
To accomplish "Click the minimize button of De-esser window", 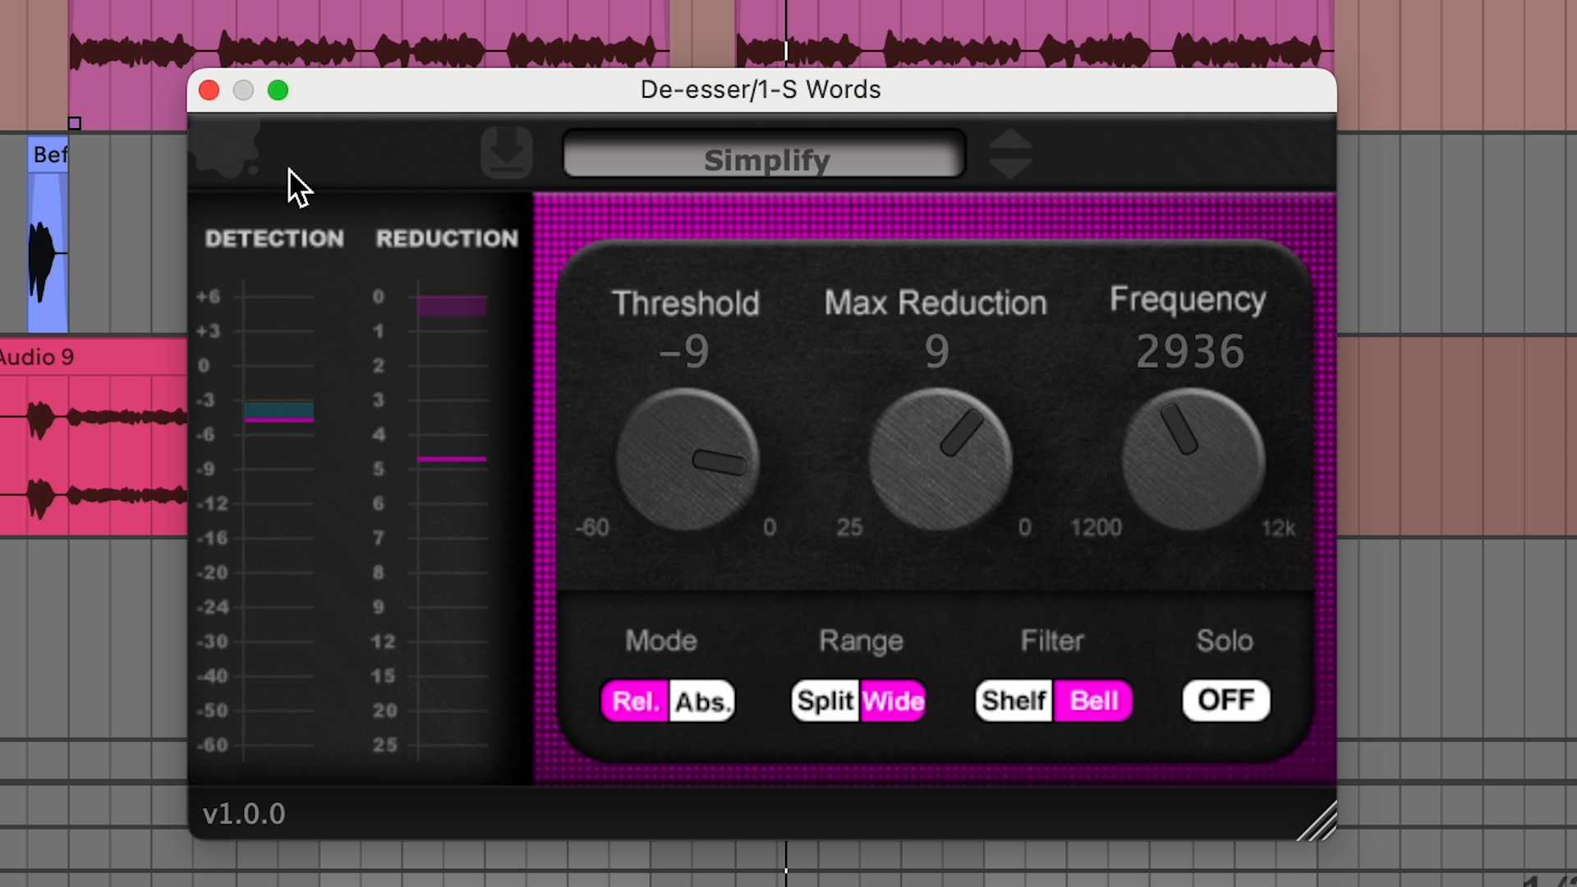I will 243,90.
